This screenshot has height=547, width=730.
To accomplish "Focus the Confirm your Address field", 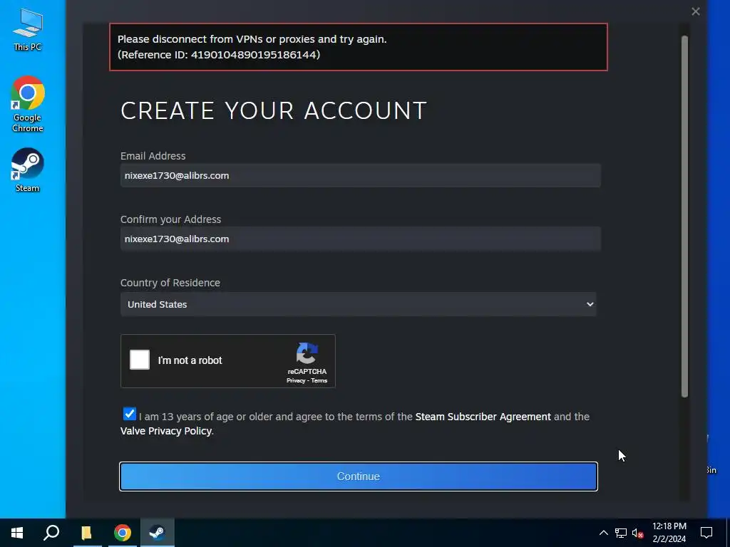I will click(360, 239).
